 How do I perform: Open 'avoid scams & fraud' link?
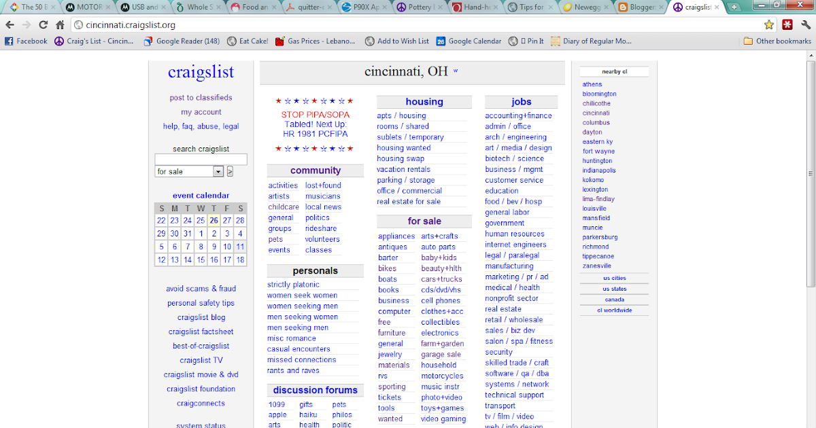[x=201, y=289]
